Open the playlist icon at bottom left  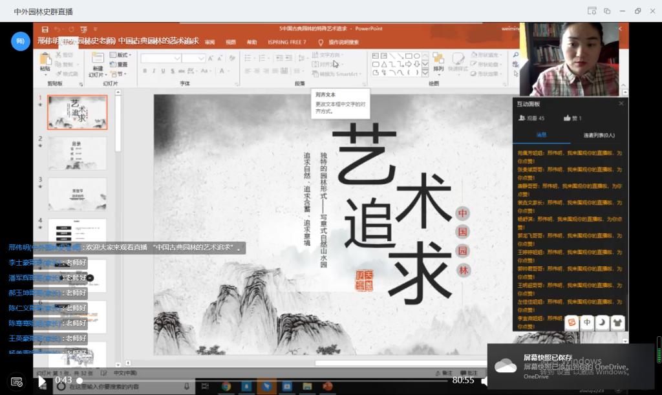17,382
